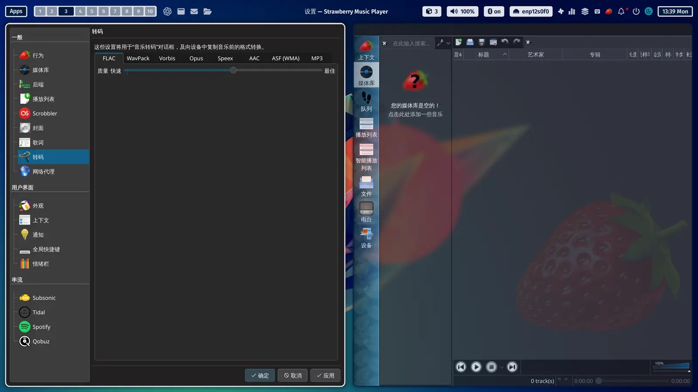The image size is (698, 392).
Task: Click the 点击此处添加一些音乐 link
Action: point(415,114)
